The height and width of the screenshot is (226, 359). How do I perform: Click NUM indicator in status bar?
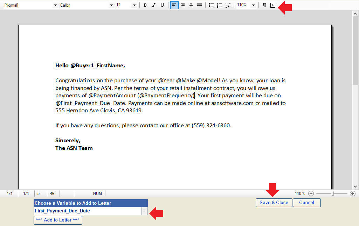(97, 194)
